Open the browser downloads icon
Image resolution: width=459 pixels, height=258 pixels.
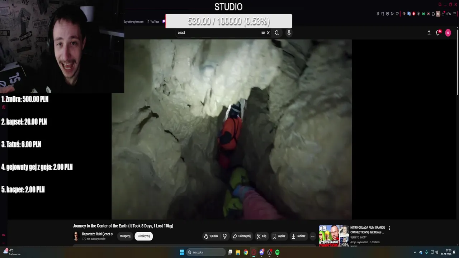443,14
